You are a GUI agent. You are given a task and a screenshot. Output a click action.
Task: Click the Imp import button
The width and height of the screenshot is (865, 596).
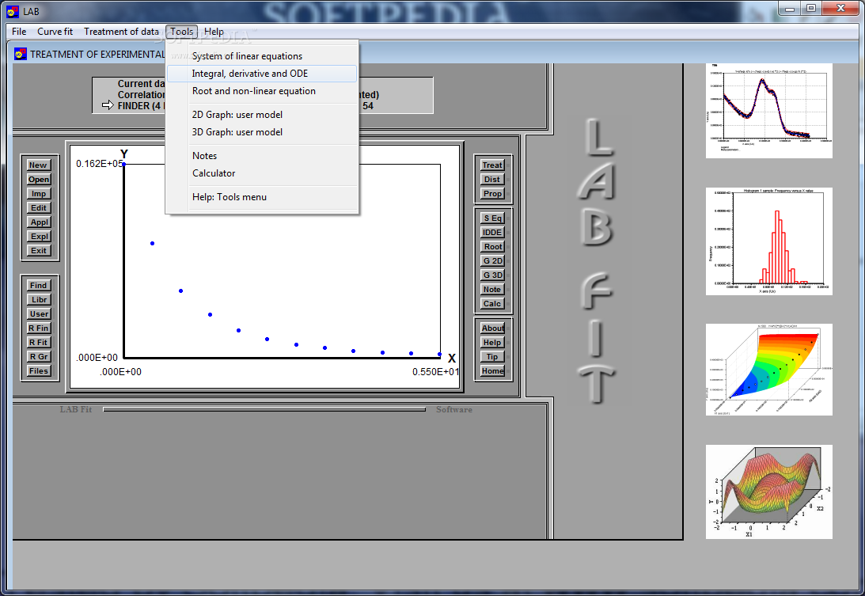(x=39, y=194)
